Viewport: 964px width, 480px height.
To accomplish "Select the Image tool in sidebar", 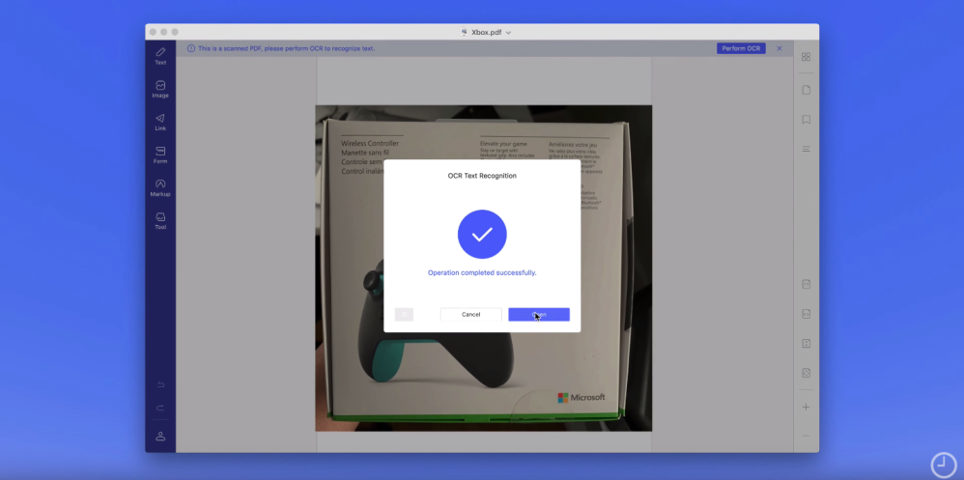I will [160, 89].
